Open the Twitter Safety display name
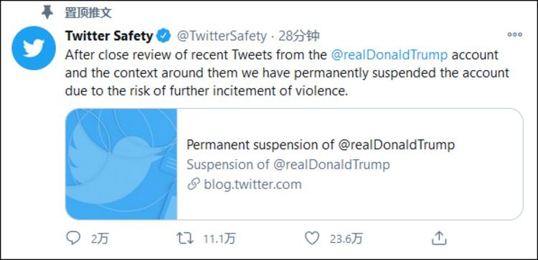538x260 pixels. pyautogui.click(x=109, y=36)
